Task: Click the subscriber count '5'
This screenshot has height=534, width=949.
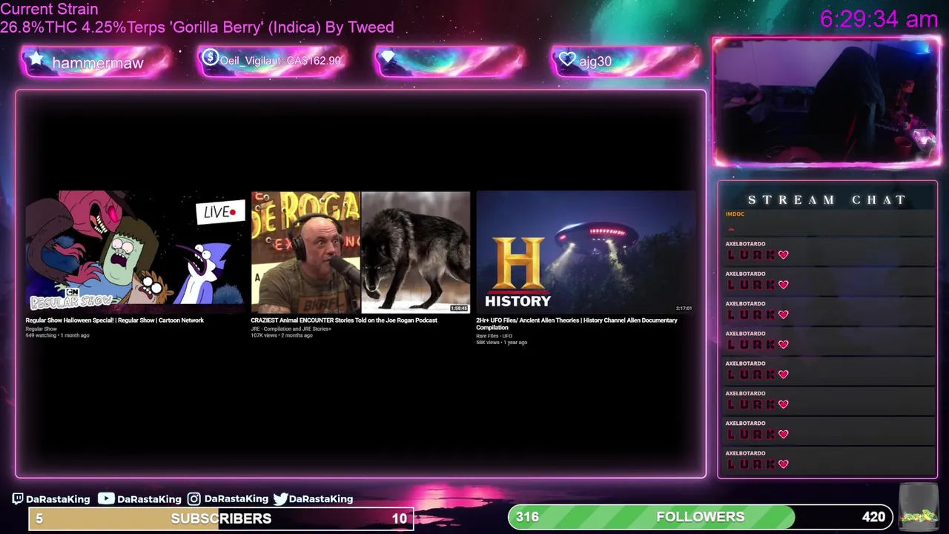Action: [39, 518]
